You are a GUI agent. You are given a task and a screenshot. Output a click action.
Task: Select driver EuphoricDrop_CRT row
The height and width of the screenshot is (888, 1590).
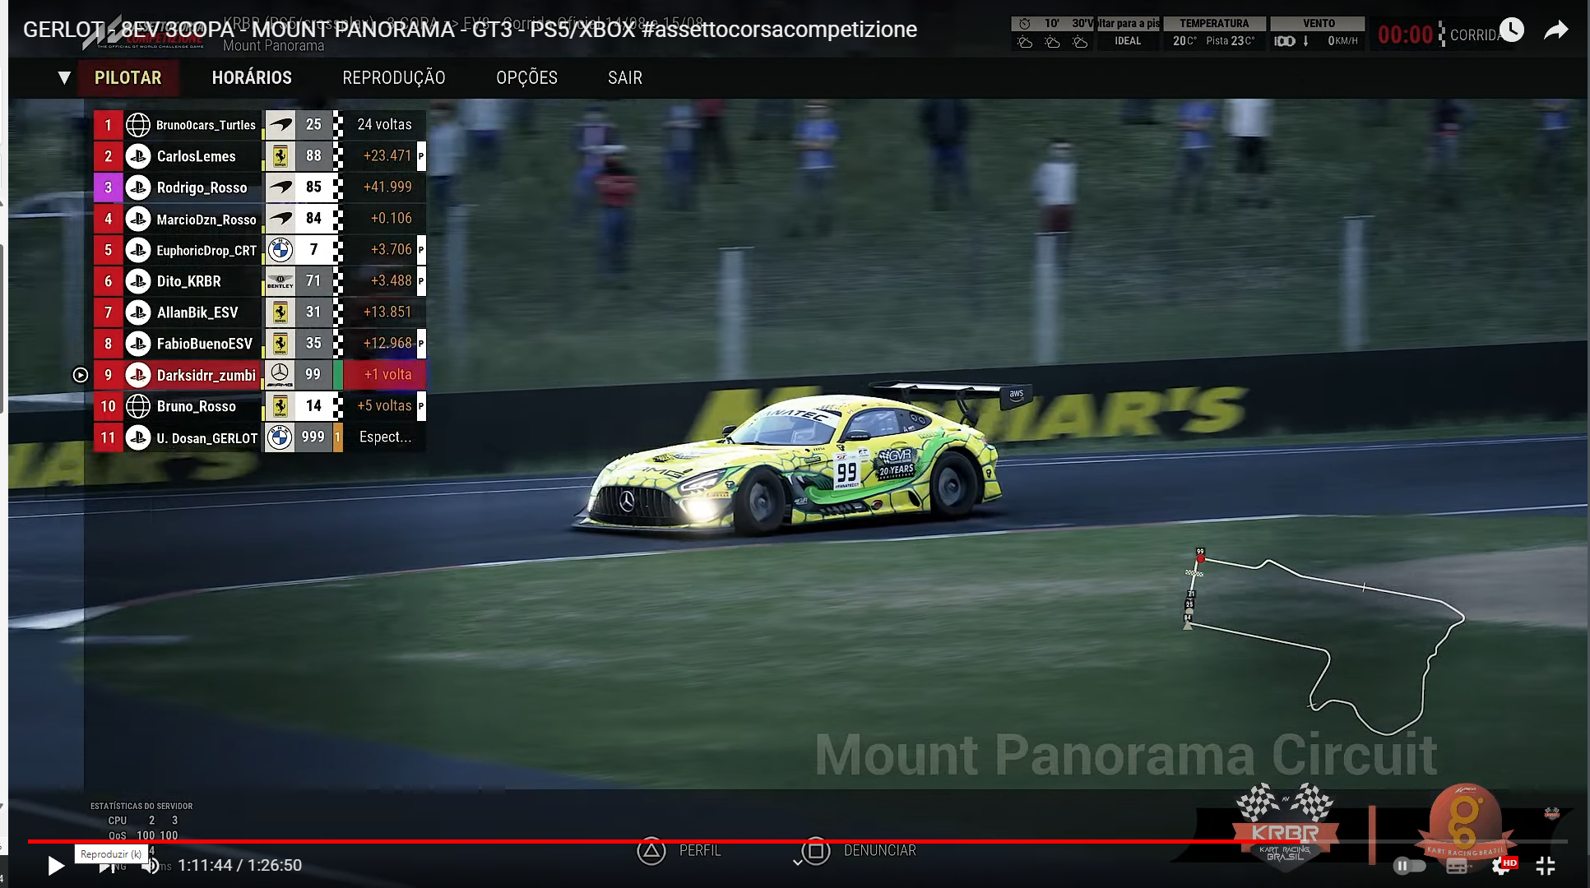click(x=259, y=250)
